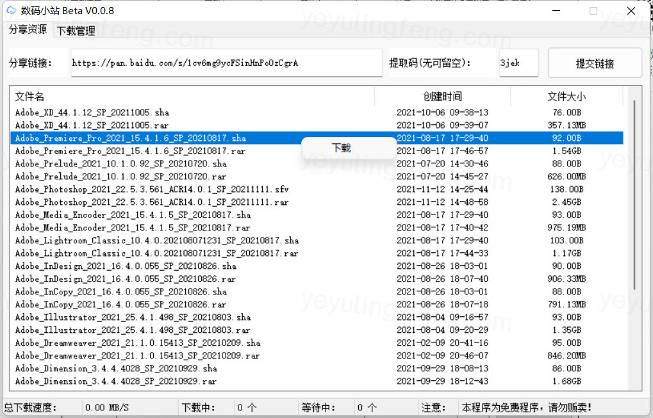
Task: Click the file list vertical scrollbar
Action: [634, 195]
